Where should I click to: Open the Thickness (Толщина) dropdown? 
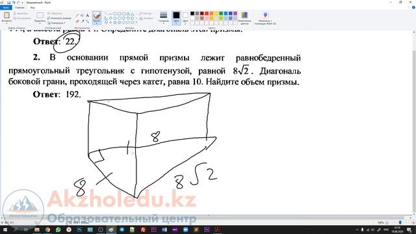point(163,18)
